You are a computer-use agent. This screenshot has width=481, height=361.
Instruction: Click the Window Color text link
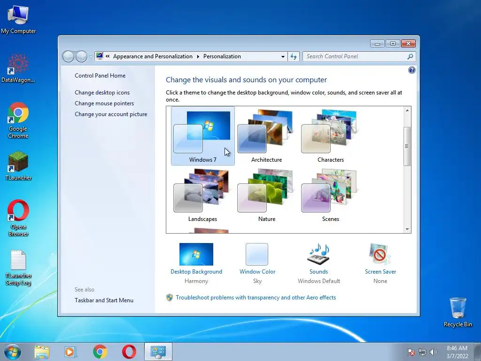(x=257, y=272)
